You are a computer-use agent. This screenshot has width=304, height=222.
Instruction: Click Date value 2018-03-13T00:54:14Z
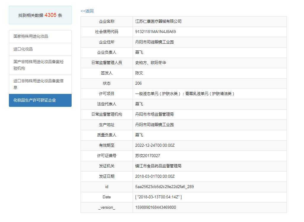point(158,197)
